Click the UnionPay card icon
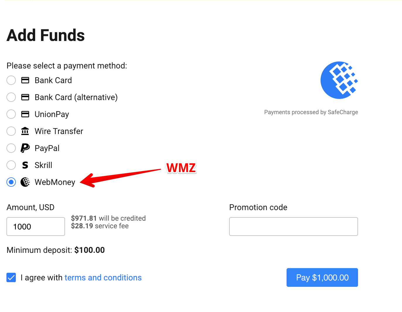Screen dimensions: 402x312 pyautogui.click(x=25, y=114)
